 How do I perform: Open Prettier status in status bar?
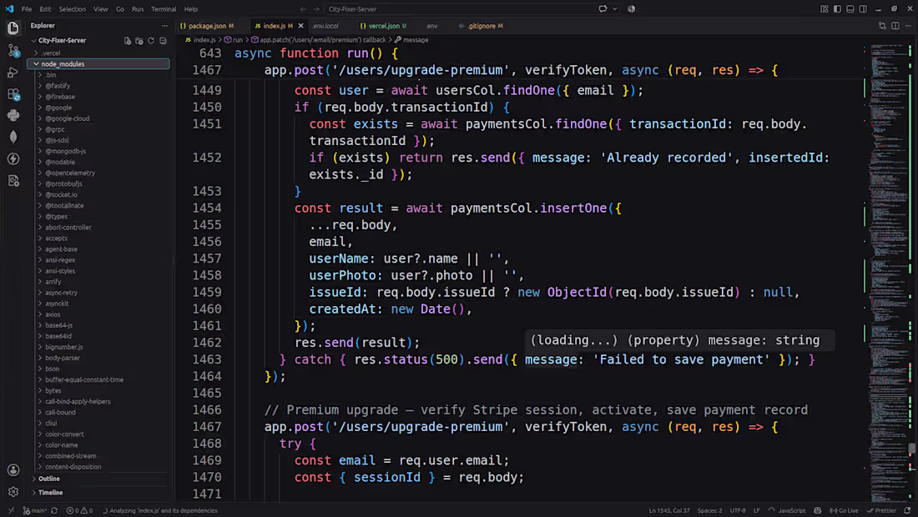(x=881, y=510)
